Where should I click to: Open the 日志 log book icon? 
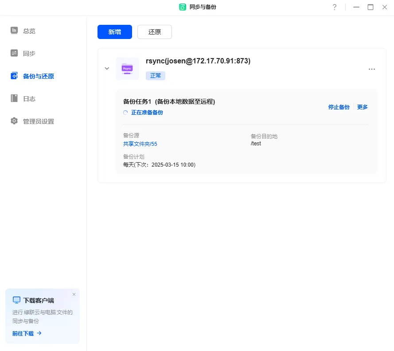pyautogui.click(x=14, y=98)
